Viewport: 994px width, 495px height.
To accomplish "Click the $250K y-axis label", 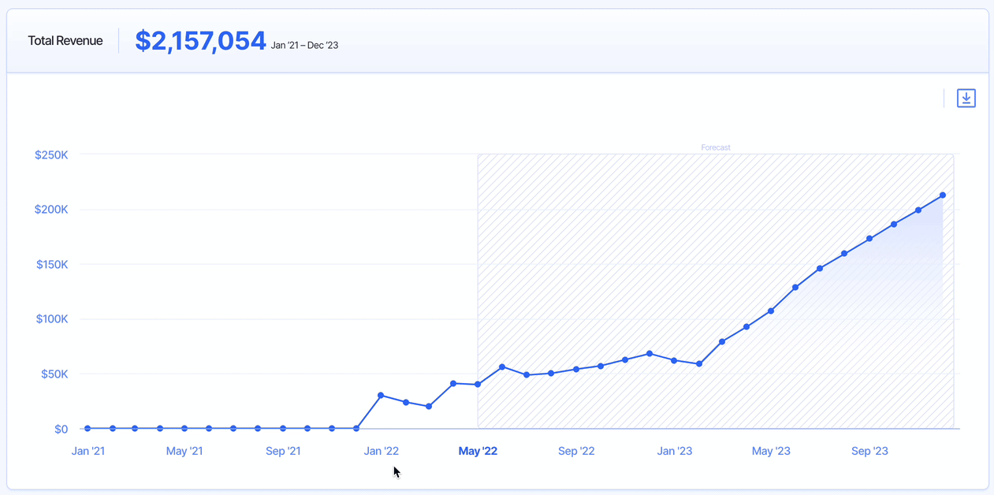I will click(x=51, y=155).
